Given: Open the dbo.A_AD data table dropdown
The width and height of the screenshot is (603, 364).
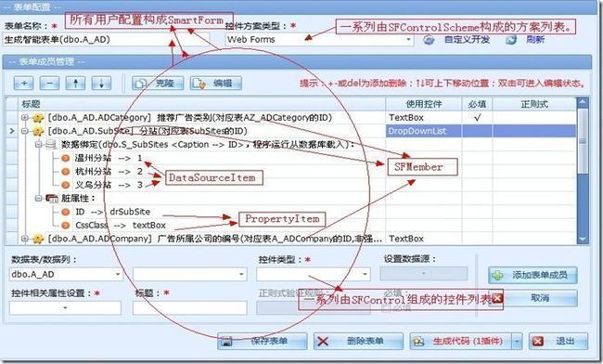Looking at the screenshot, I should click(x=66, y=274).
